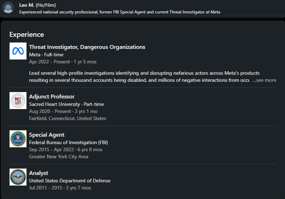Click "United States Department of Defense" text
The width and height of the screenshot is (285, 199).
point(70,181)
